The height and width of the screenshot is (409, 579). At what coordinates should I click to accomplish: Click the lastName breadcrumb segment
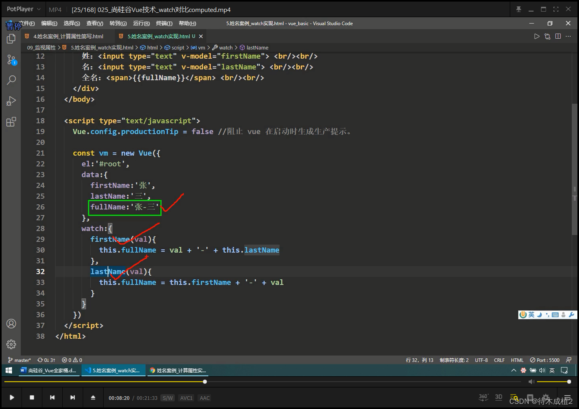[x=257, y=47]
